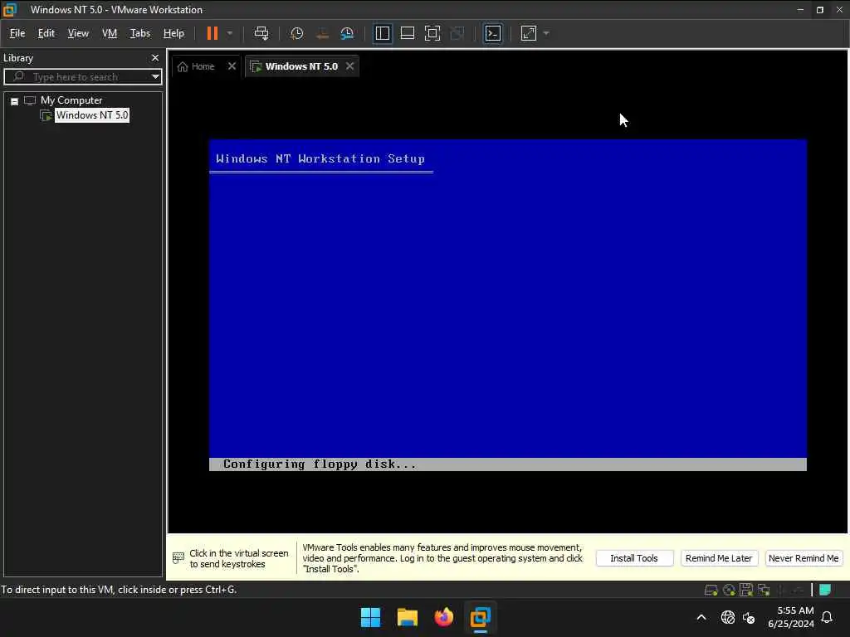This screenshot has width=850, height=637.
Task: Click the teal message log icon
Action: pyautogui.click(x=825, y=590)
